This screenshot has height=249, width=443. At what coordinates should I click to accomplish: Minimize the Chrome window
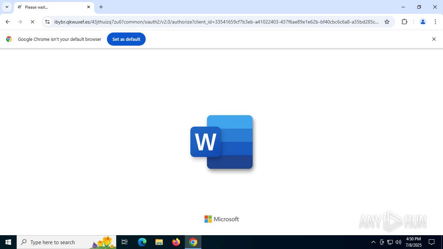tap(403, 7)
